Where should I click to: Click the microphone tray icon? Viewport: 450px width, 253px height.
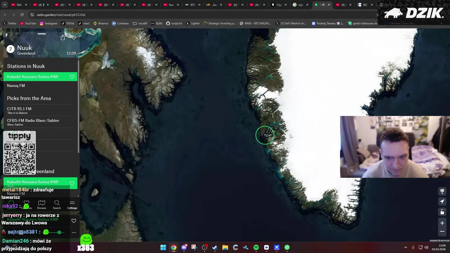coord(413,247)
